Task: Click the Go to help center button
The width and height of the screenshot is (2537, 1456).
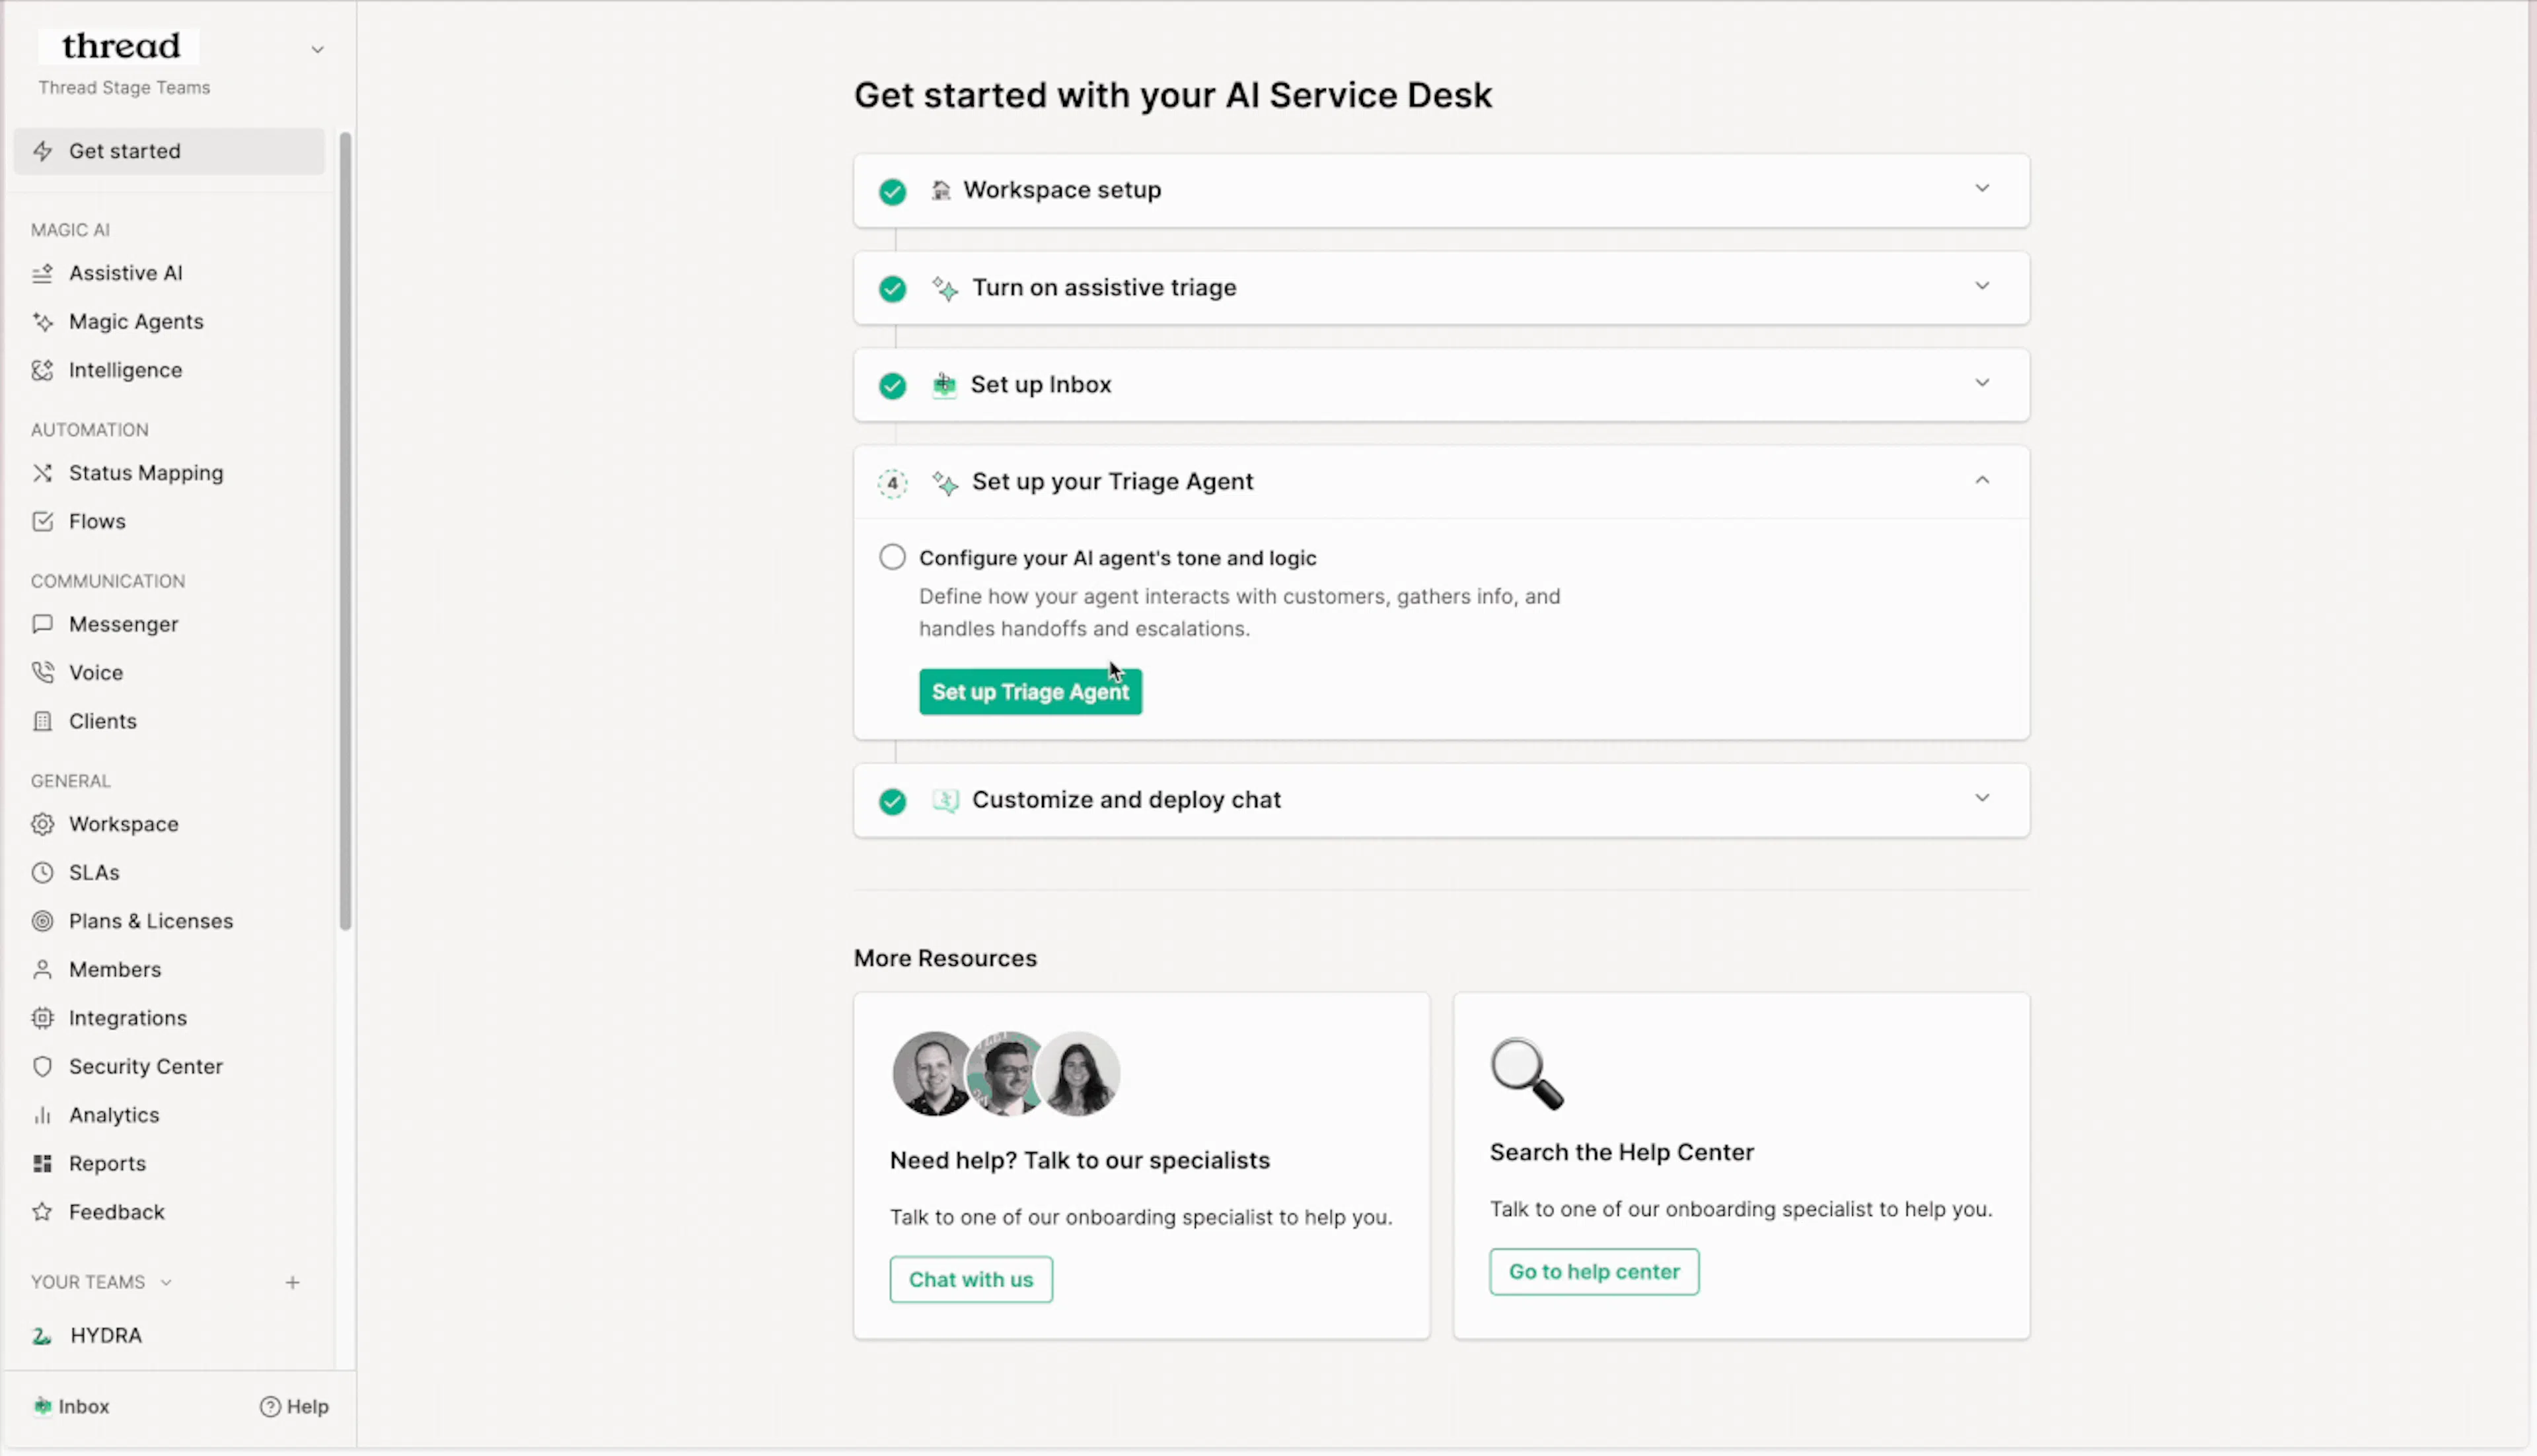Action: click(1594, 1271)
